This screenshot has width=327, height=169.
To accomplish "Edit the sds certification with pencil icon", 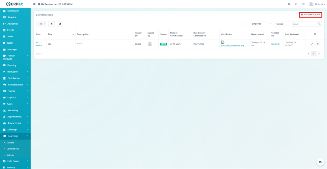I will coord(312,44).
